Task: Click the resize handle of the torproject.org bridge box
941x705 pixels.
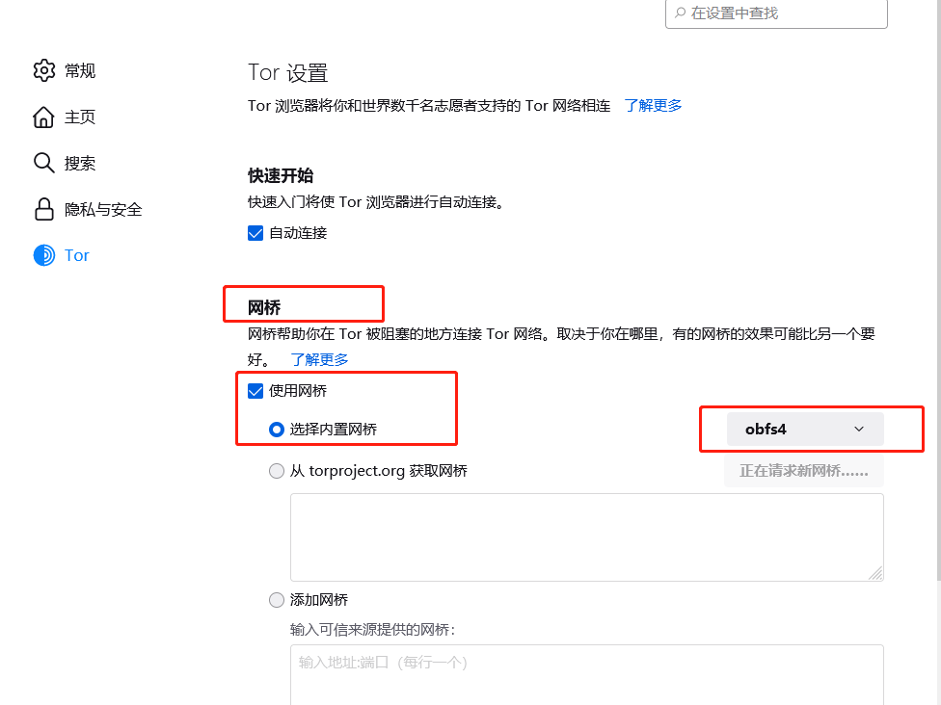Action: (875, 573)
